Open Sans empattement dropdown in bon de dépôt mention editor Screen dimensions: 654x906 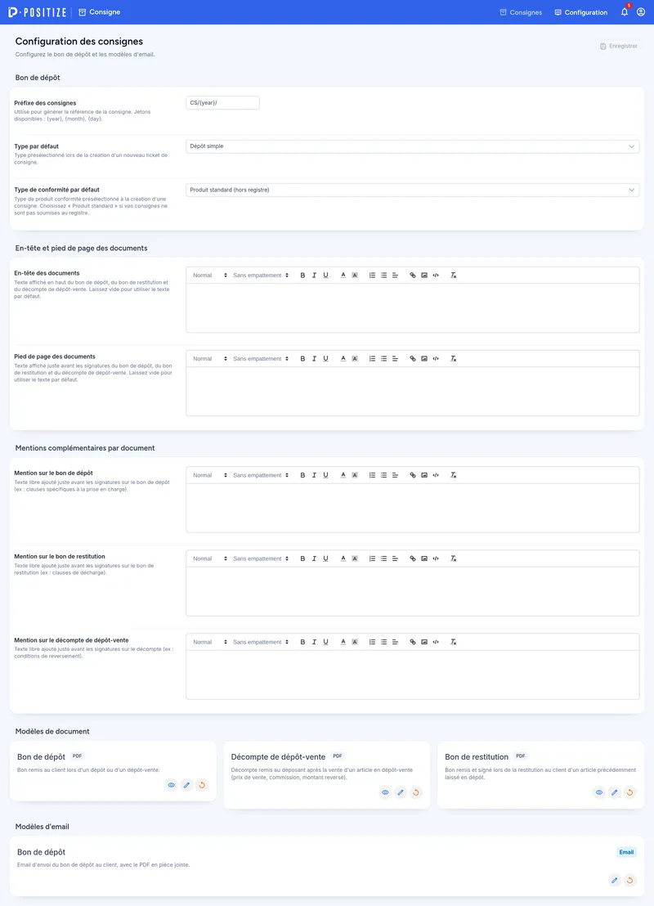coord(261,475)
